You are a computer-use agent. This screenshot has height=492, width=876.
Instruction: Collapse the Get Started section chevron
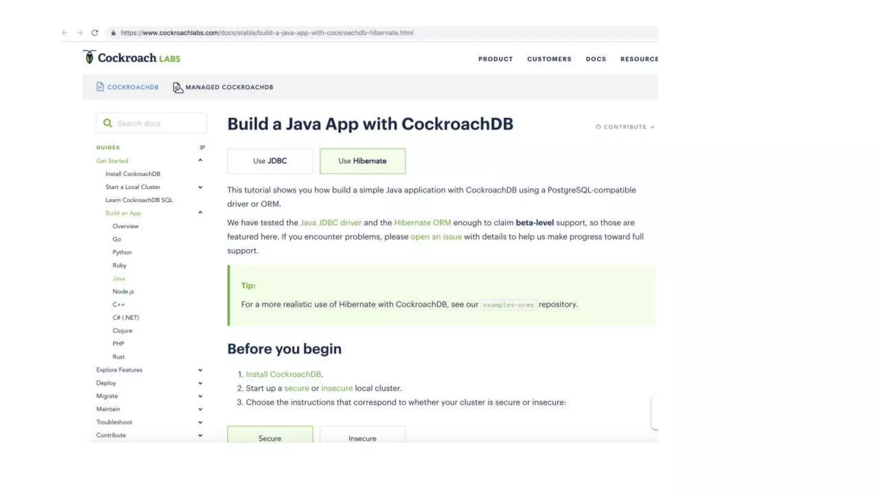pyautogui.click(x=200, y=160)
